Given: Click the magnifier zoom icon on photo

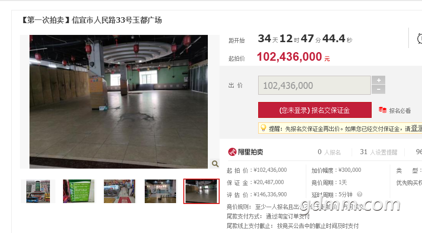Looking at the screenshot, I should click(215, 164).
